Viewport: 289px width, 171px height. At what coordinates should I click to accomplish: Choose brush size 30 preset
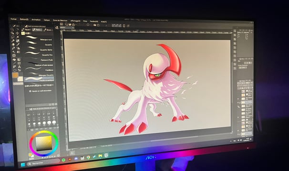pyautogui.click(x=54, y=123)
